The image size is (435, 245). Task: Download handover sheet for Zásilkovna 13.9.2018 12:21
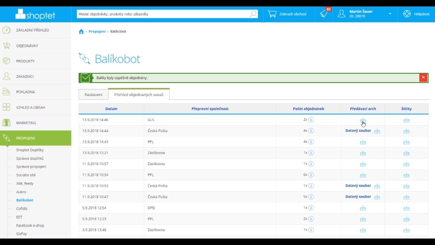pyautogui.click(x=363, y=153)
